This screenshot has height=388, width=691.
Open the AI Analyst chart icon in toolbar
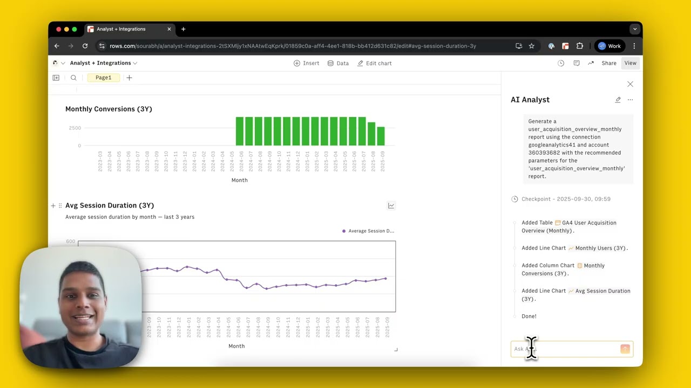(591, 63)
